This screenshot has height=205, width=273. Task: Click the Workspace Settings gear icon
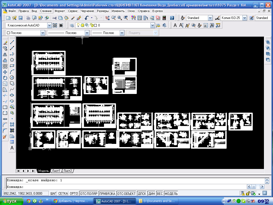pos(55,25)
